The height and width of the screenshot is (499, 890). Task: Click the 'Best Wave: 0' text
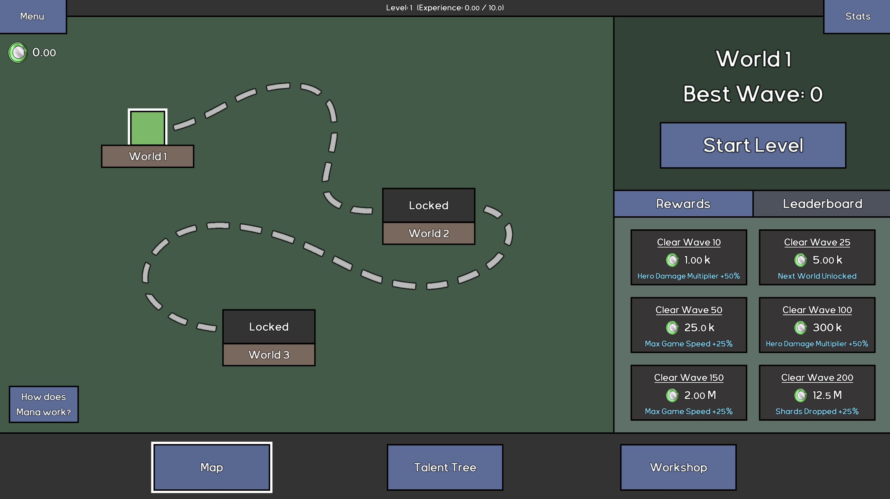tap(753, 94)
